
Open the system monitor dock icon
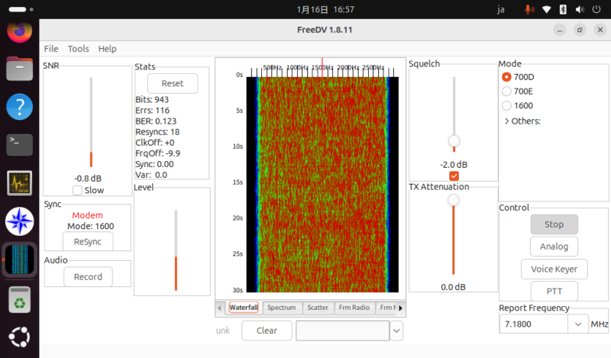[x=19, y=183]
